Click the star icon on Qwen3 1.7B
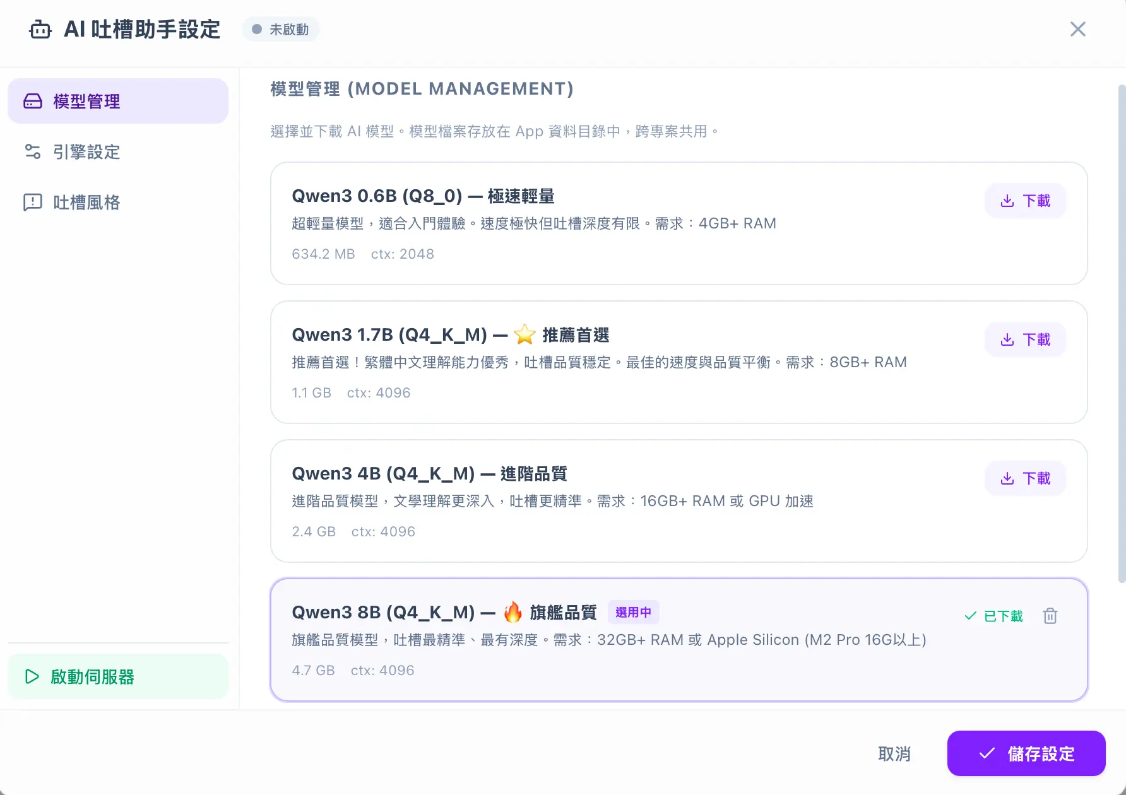The width and height of the screenshot is (1126, 795). tap(525, 334)
